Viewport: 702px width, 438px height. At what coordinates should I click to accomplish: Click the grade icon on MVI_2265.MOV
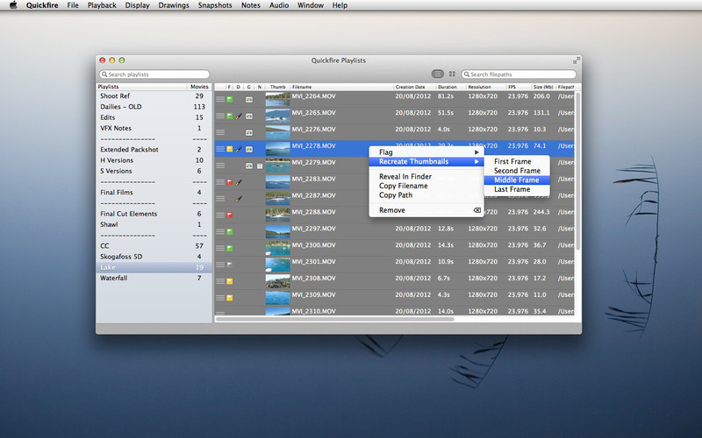click(x=249, y=117)
